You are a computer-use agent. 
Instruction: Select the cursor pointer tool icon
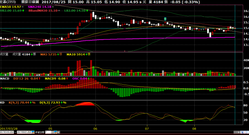pyautogui.click(x=242, y=132)
